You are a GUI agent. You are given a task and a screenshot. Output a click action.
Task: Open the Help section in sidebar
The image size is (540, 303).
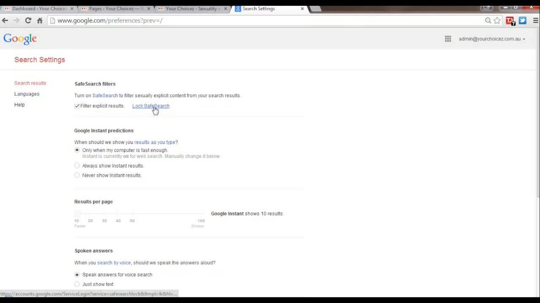(x=19, y=105)
